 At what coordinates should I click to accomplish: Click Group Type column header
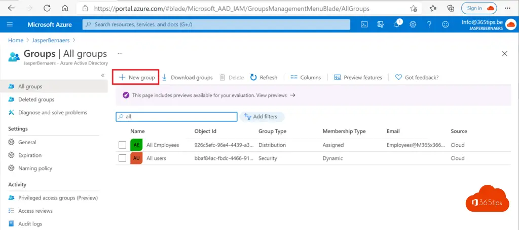[272, 131]
